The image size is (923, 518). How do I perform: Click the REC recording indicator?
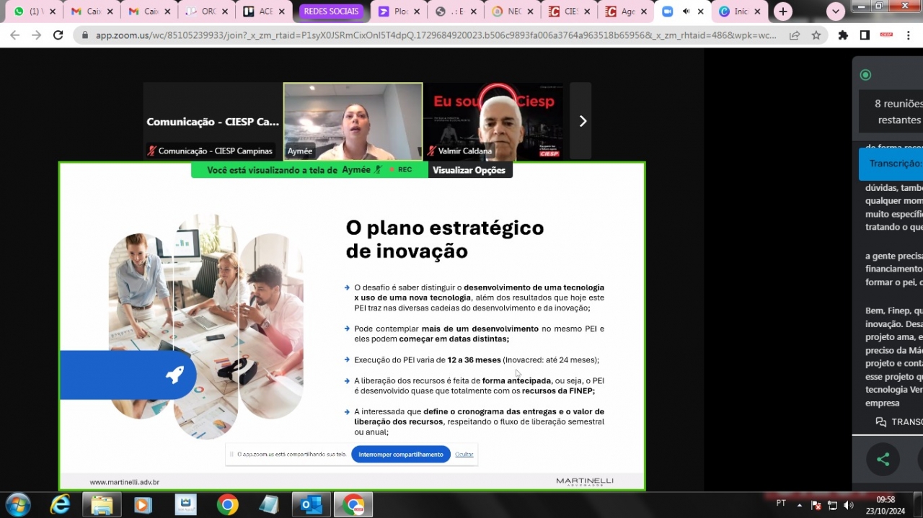(x=403, y=169)
